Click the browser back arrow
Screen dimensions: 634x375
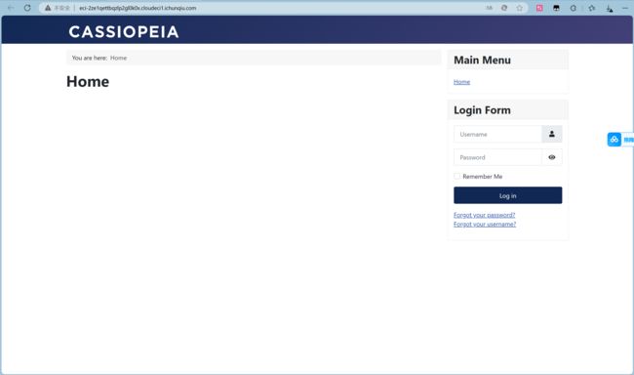point(11,8)
